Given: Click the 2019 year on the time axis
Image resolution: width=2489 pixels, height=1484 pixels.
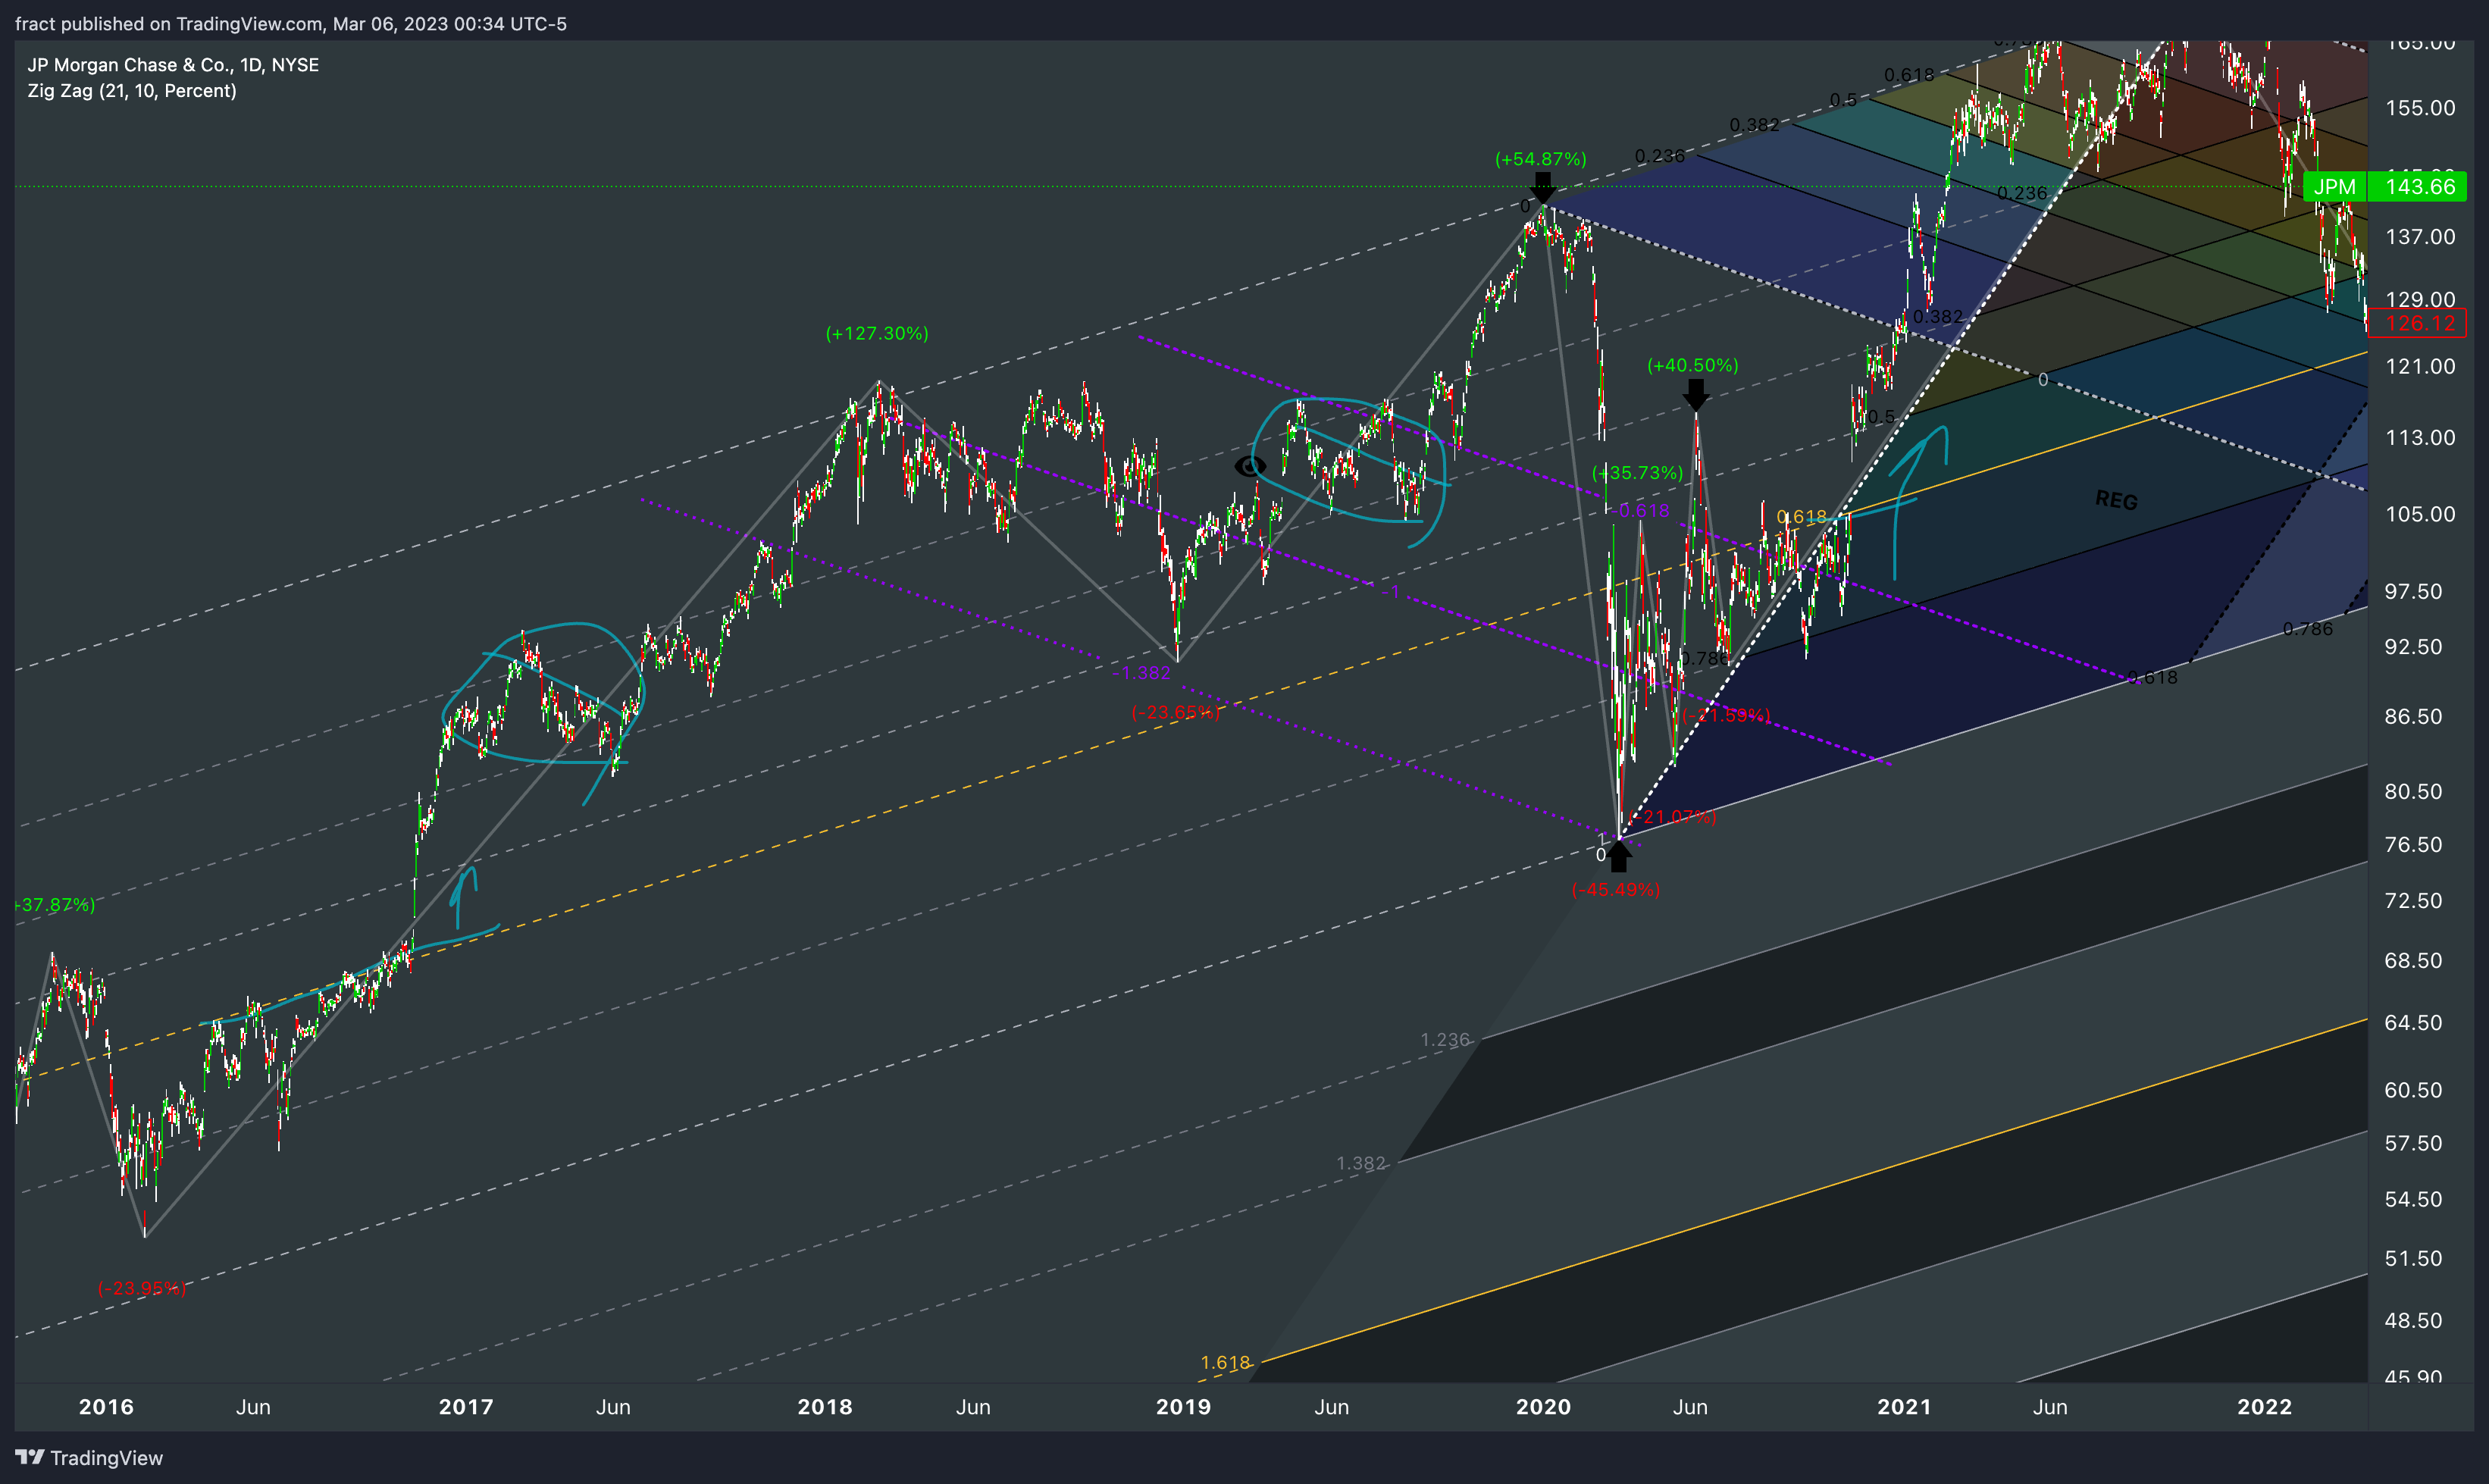Looking at the screenshot, I should pyautogui.click(x=1184, y=1407).
